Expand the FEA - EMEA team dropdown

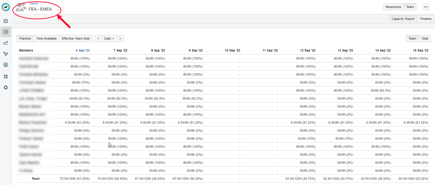tap(58, 9)
